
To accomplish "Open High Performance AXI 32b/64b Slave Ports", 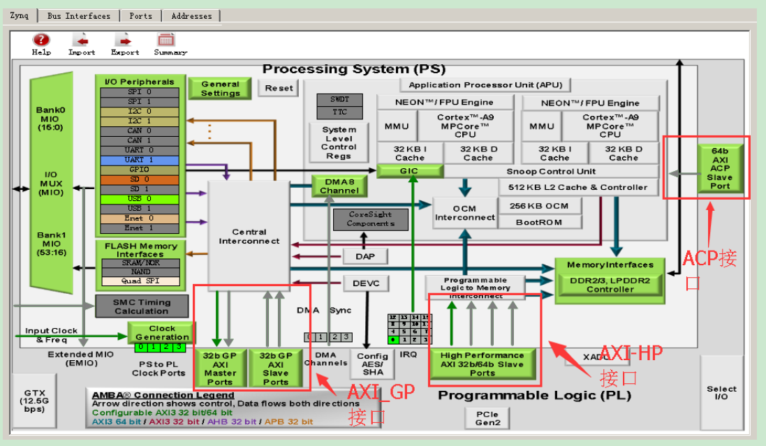I will coord(484,364).
